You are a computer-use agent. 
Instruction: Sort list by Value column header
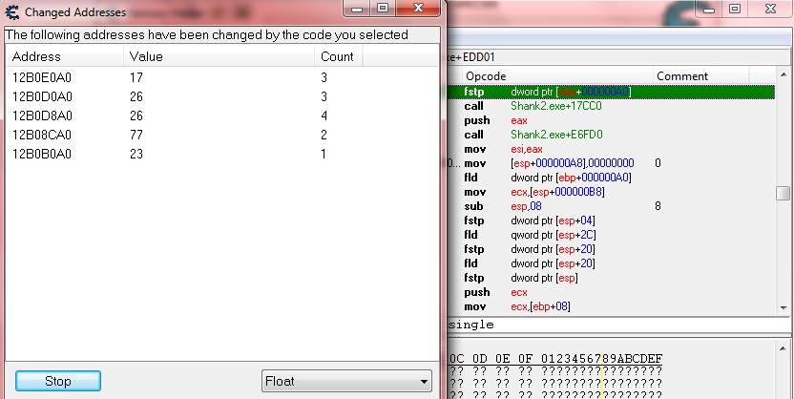(x=219, y=56)
